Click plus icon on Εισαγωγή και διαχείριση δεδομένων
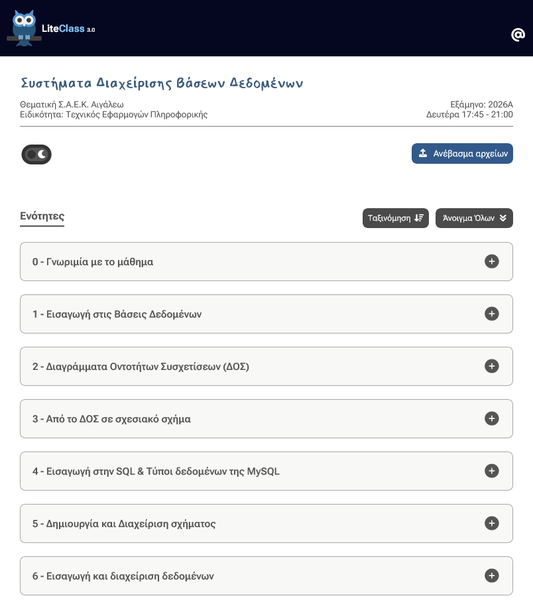Viewport: 533px width, 604px height. tap(492, 576)
